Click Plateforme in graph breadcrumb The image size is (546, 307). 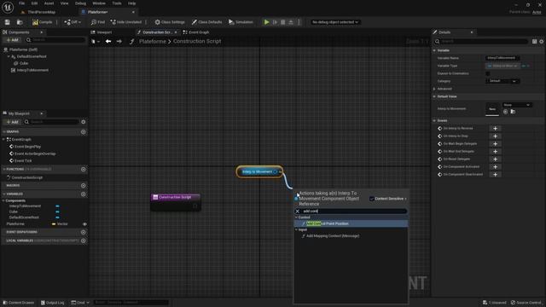[x=153, y=42]
